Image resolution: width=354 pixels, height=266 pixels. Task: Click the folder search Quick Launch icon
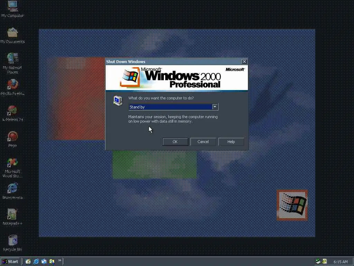coord(52,262)
